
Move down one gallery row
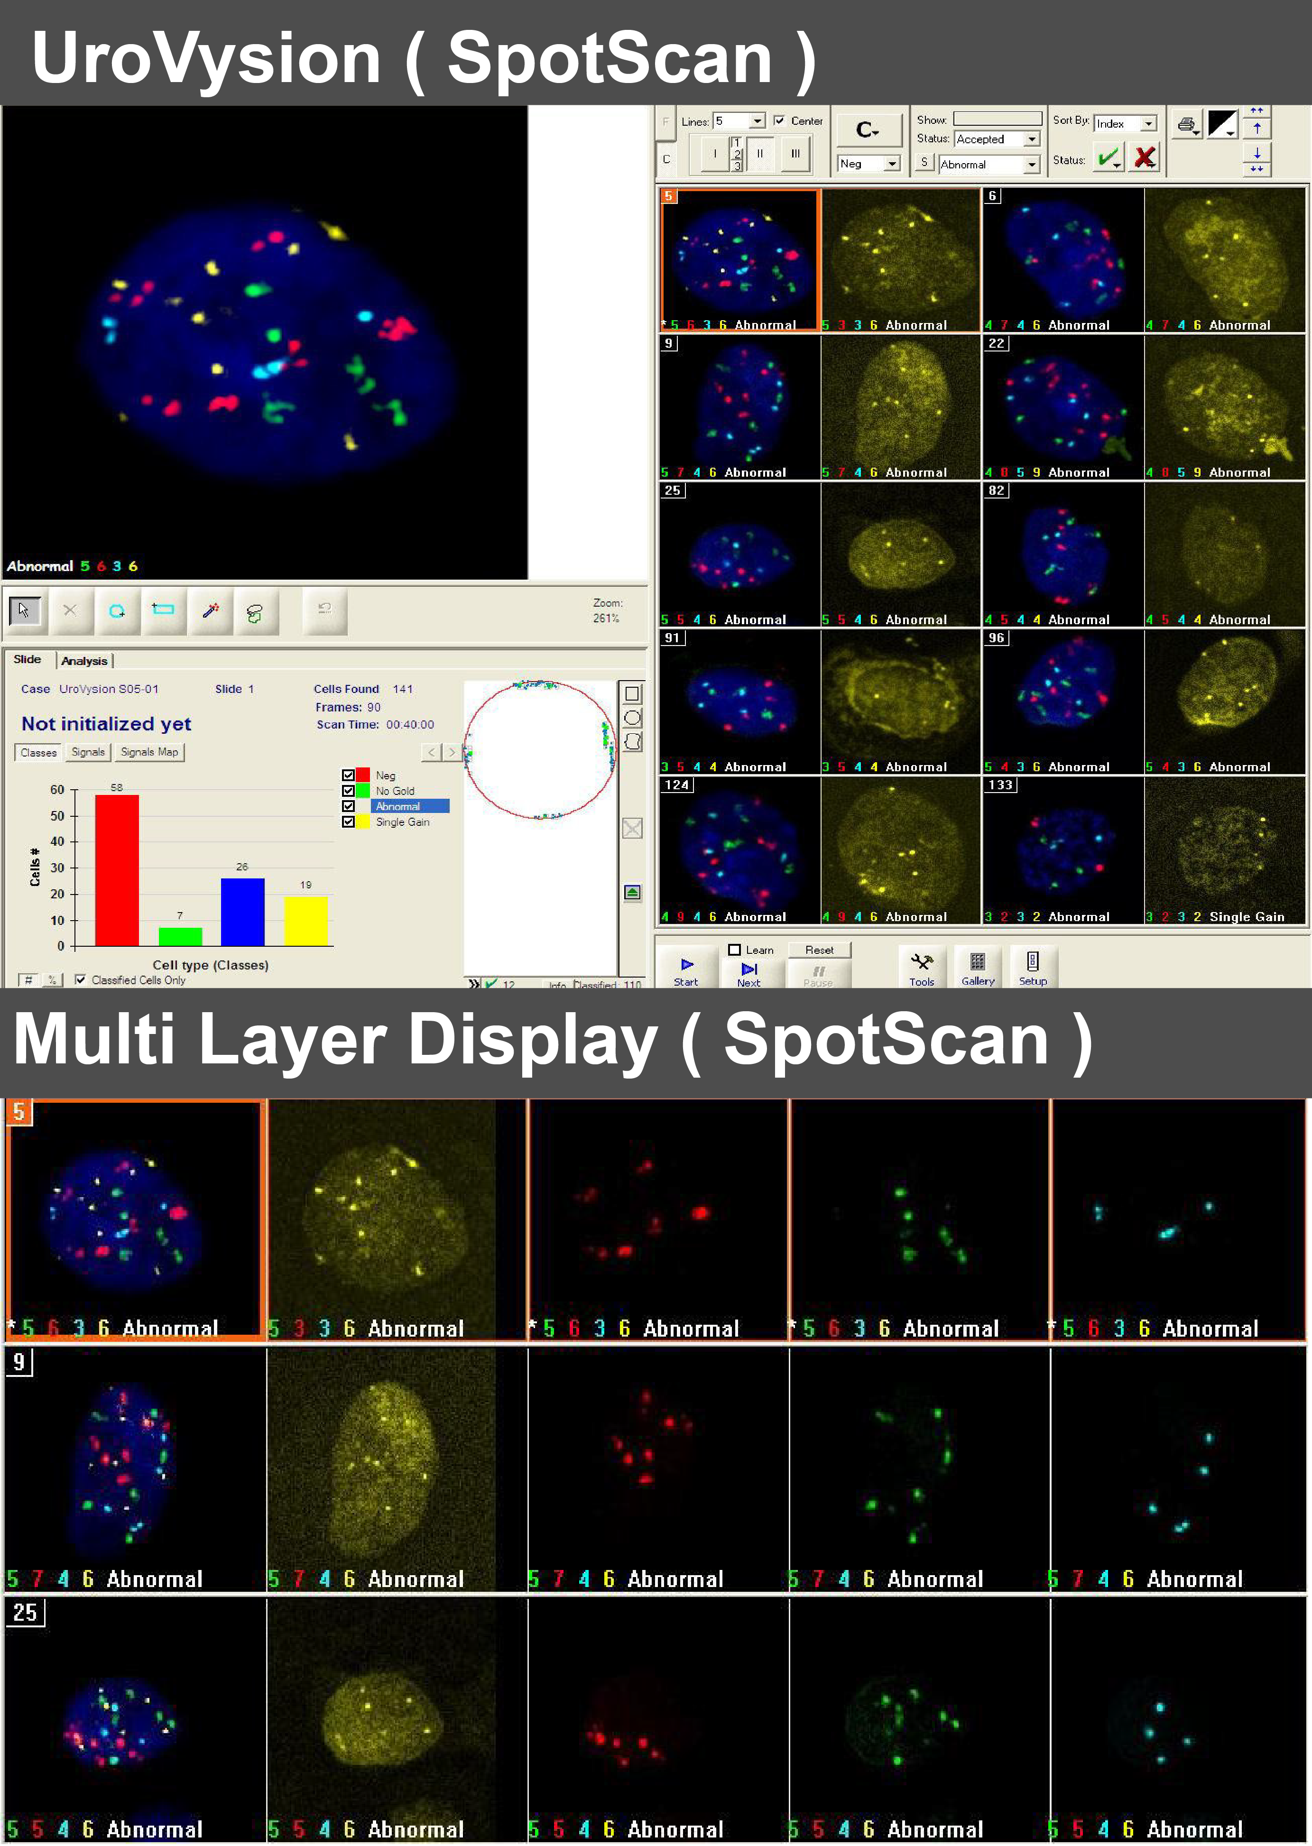[1257, 153]
